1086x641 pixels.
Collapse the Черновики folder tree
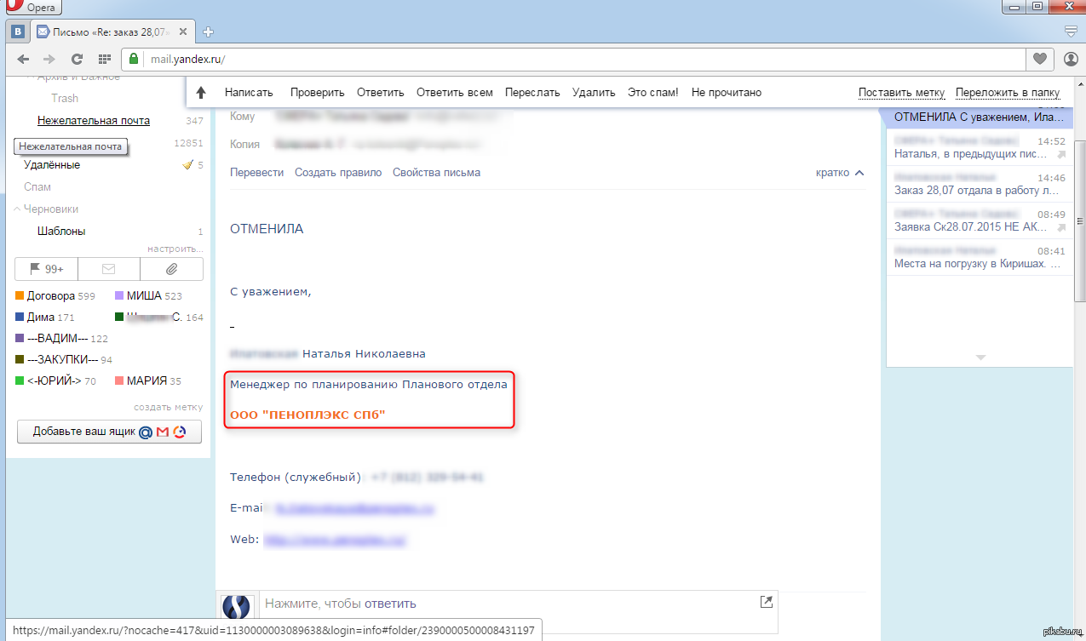(x=17, y=209)
